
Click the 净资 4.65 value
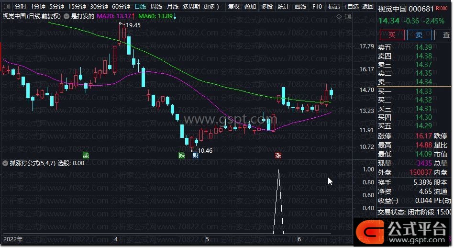pyautogui.click(x=425, y=192)
